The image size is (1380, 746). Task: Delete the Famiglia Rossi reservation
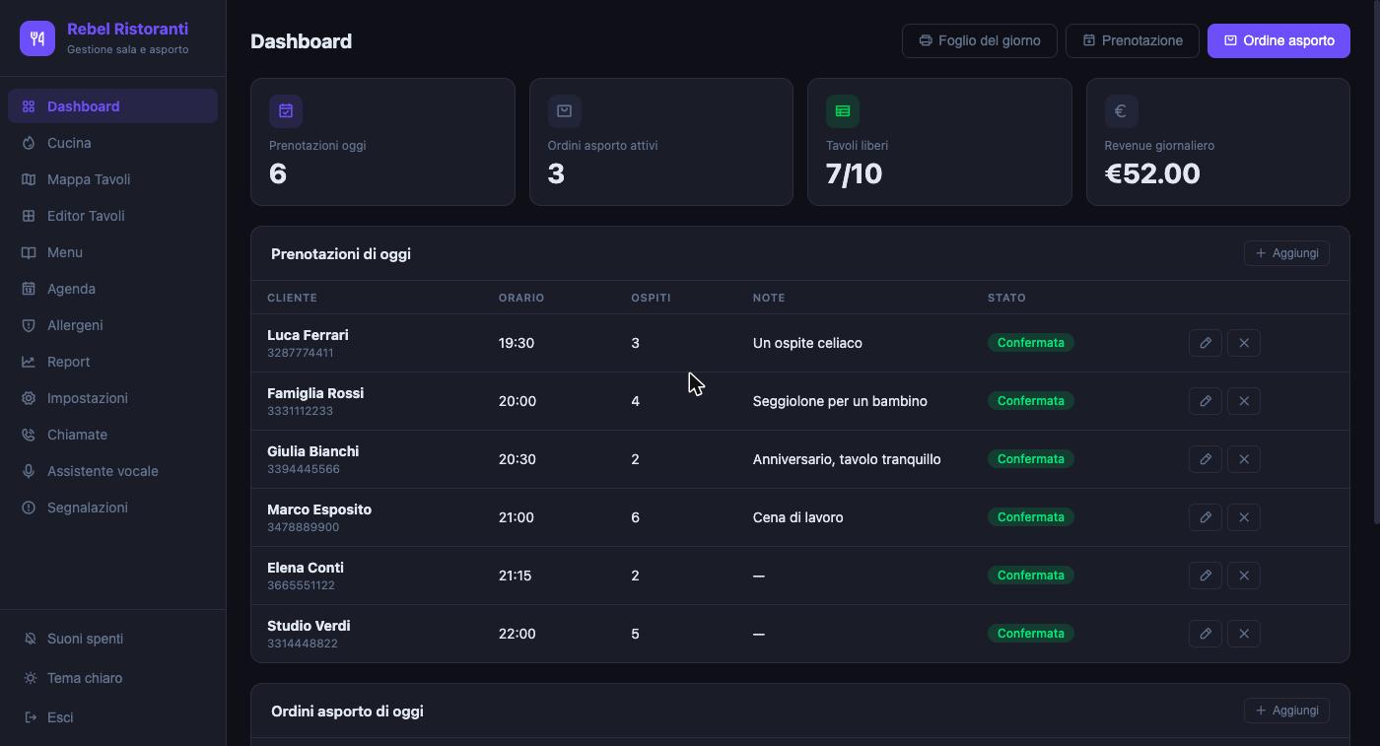(1244, 401)
